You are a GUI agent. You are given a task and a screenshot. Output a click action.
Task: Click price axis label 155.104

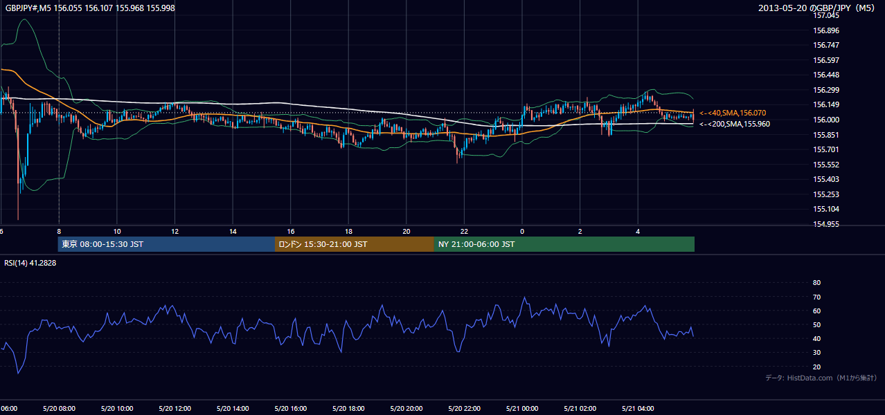825,209
